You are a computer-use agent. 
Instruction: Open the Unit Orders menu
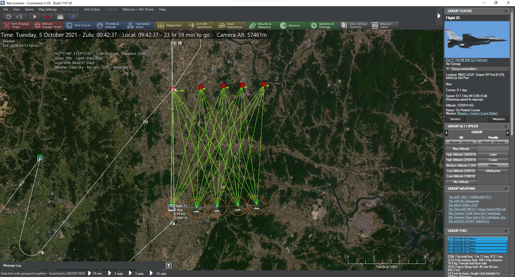[x=92, y=9]
